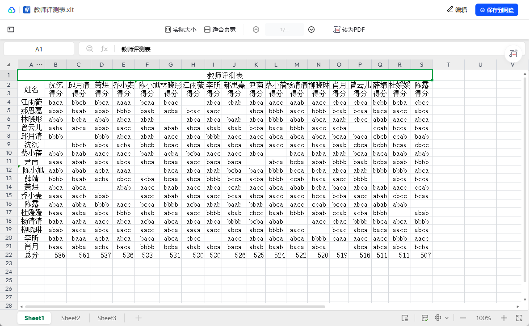529x326 pixels.
Task: Click 保存到网盘 save button
Action: [496, 10]
